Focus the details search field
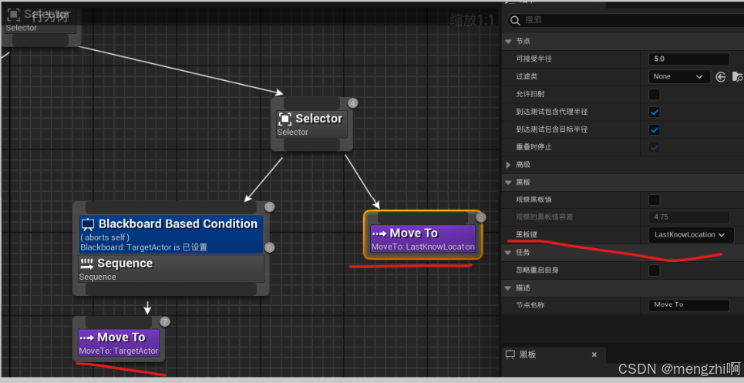This screenshot has height=383, width=744. 625,20
